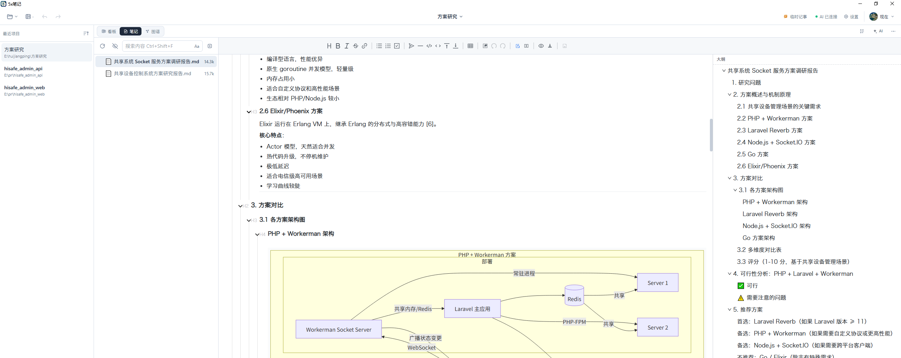Select 共享系统 Socket 服务方案调研报告.md file
Image resolution: width=901 pixels, height=358 pixels.
pyautogui.click(x=156, y=61)
